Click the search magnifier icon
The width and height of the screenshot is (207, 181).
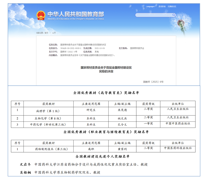pos(174,15)
